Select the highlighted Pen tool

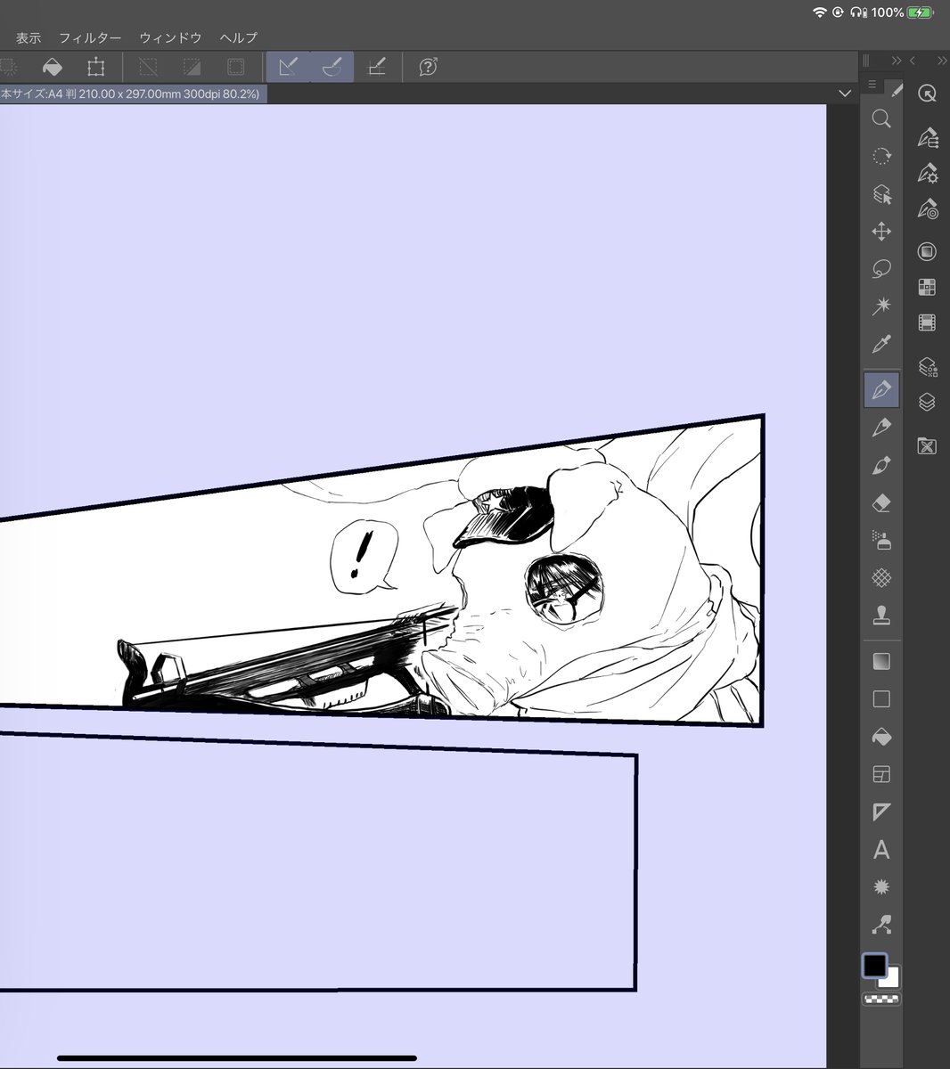tap(881, 390)
